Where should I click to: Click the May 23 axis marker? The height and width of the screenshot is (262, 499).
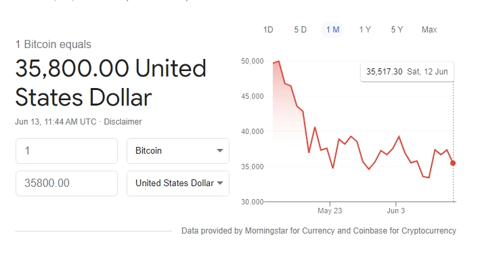click(x=330, y=211)
